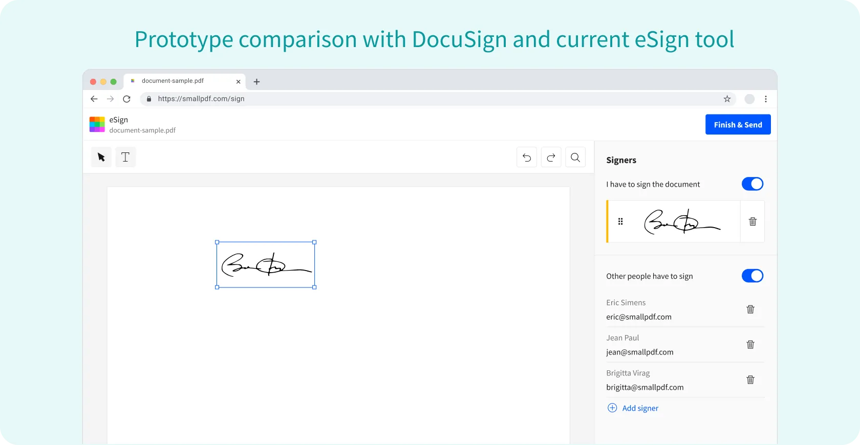Disable 'Other people have to sign'
The image size is (860, 445).
(x=752, y=276)
